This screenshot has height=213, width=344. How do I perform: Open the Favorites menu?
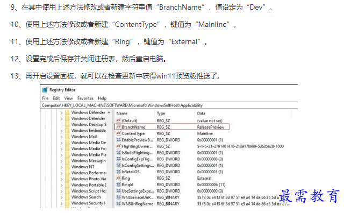85,98
